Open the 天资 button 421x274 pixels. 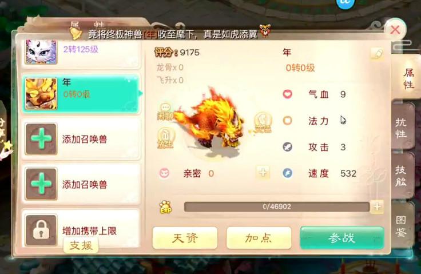(185, 238)
